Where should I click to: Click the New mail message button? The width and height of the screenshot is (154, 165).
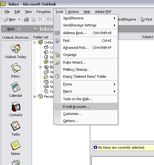coord(10,19)
